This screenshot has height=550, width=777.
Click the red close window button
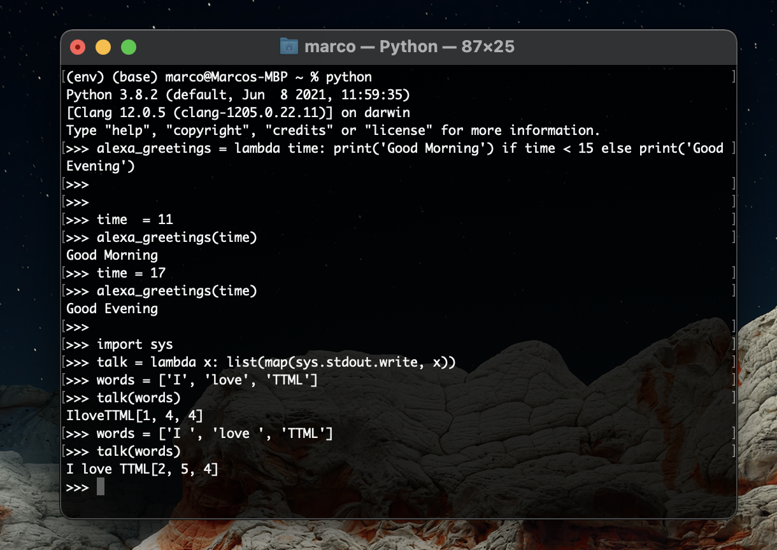point(78,47)
